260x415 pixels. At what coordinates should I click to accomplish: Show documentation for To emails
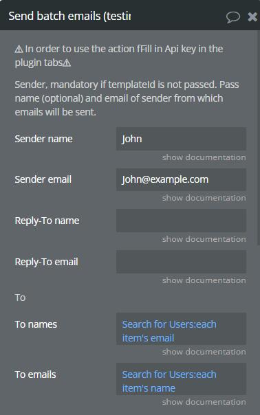pyautogui.click(x=204, y=402)
